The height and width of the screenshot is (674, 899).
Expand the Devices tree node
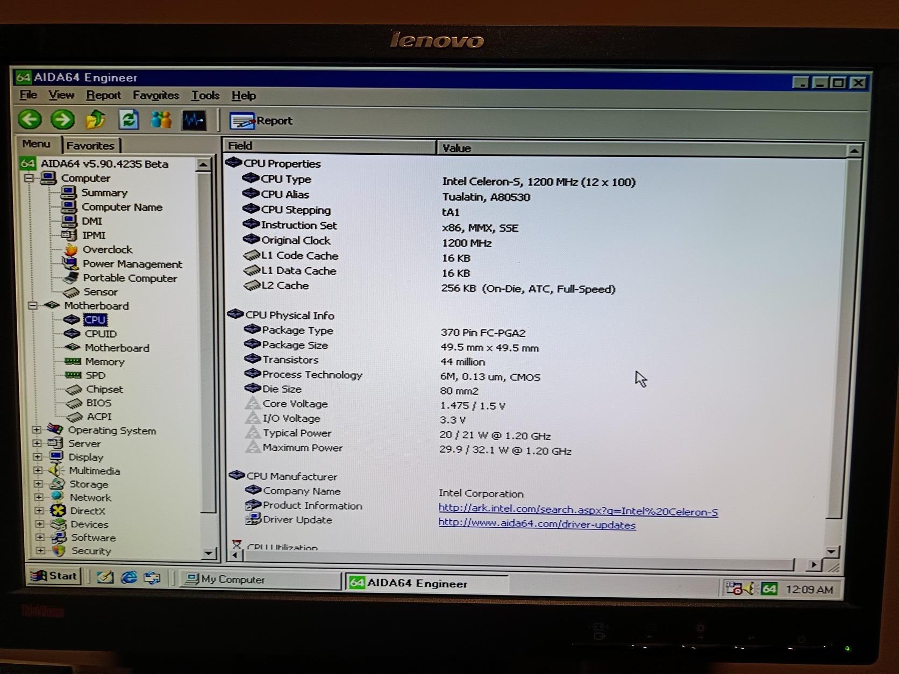(40, 524)
